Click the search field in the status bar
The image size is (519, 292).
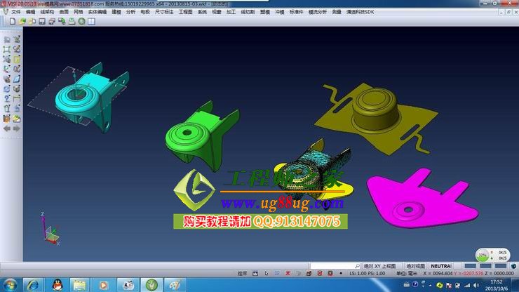[x=335, y=266]
